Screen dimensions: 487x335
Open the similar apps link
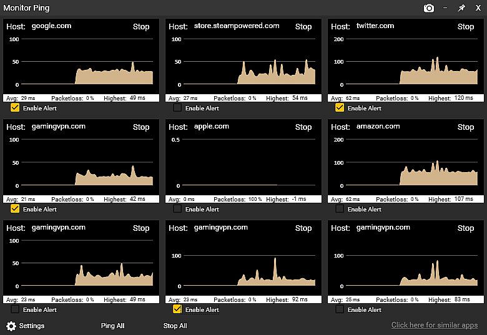[x=434, y=326]
